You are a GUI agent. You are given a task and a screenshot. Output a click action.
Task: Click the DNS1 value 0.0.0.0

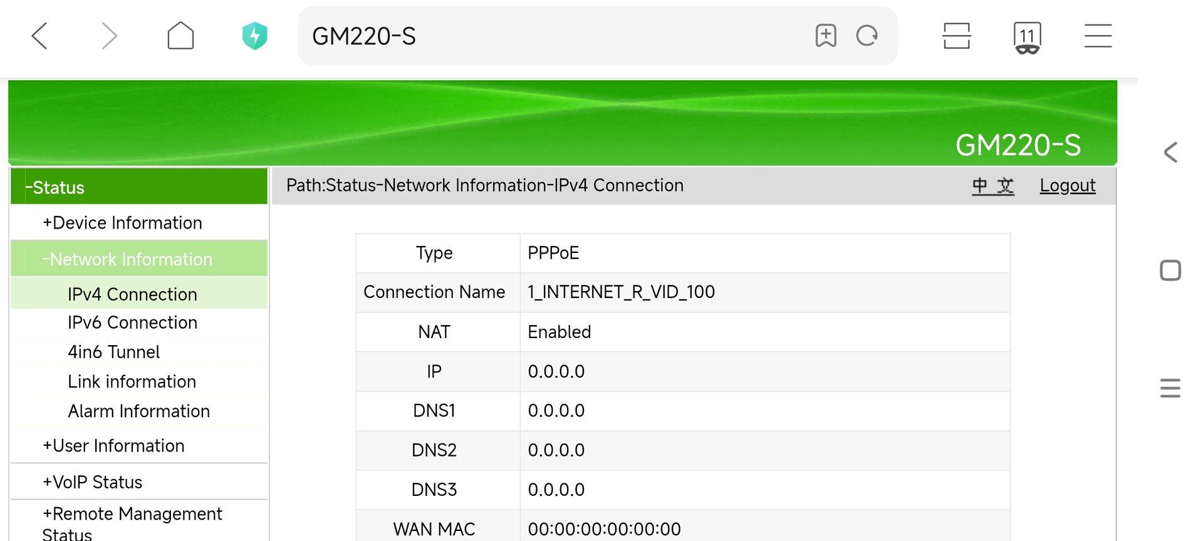556,411
